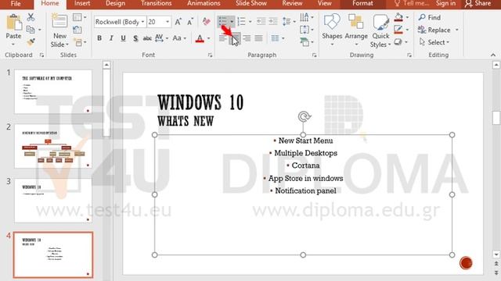
Task: Switch to the Animations tab
Action: 204,3
